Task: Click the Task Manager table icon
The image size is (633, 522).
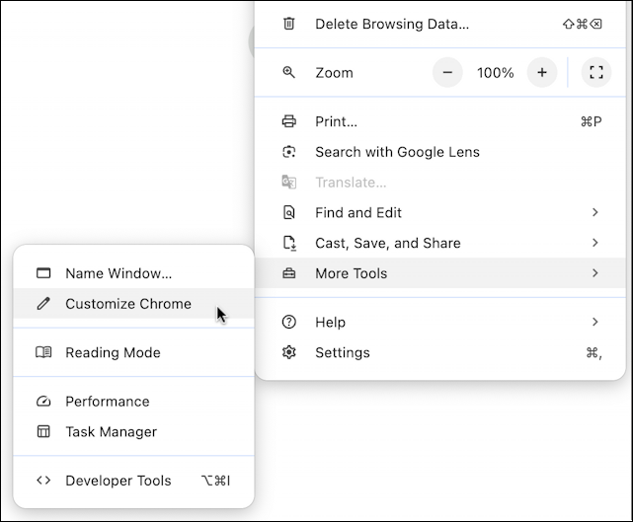Action: 43,431
